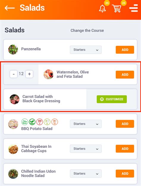The image size is (141, 186).
Task: Click Change the Course link
Action: coord(87,30)
